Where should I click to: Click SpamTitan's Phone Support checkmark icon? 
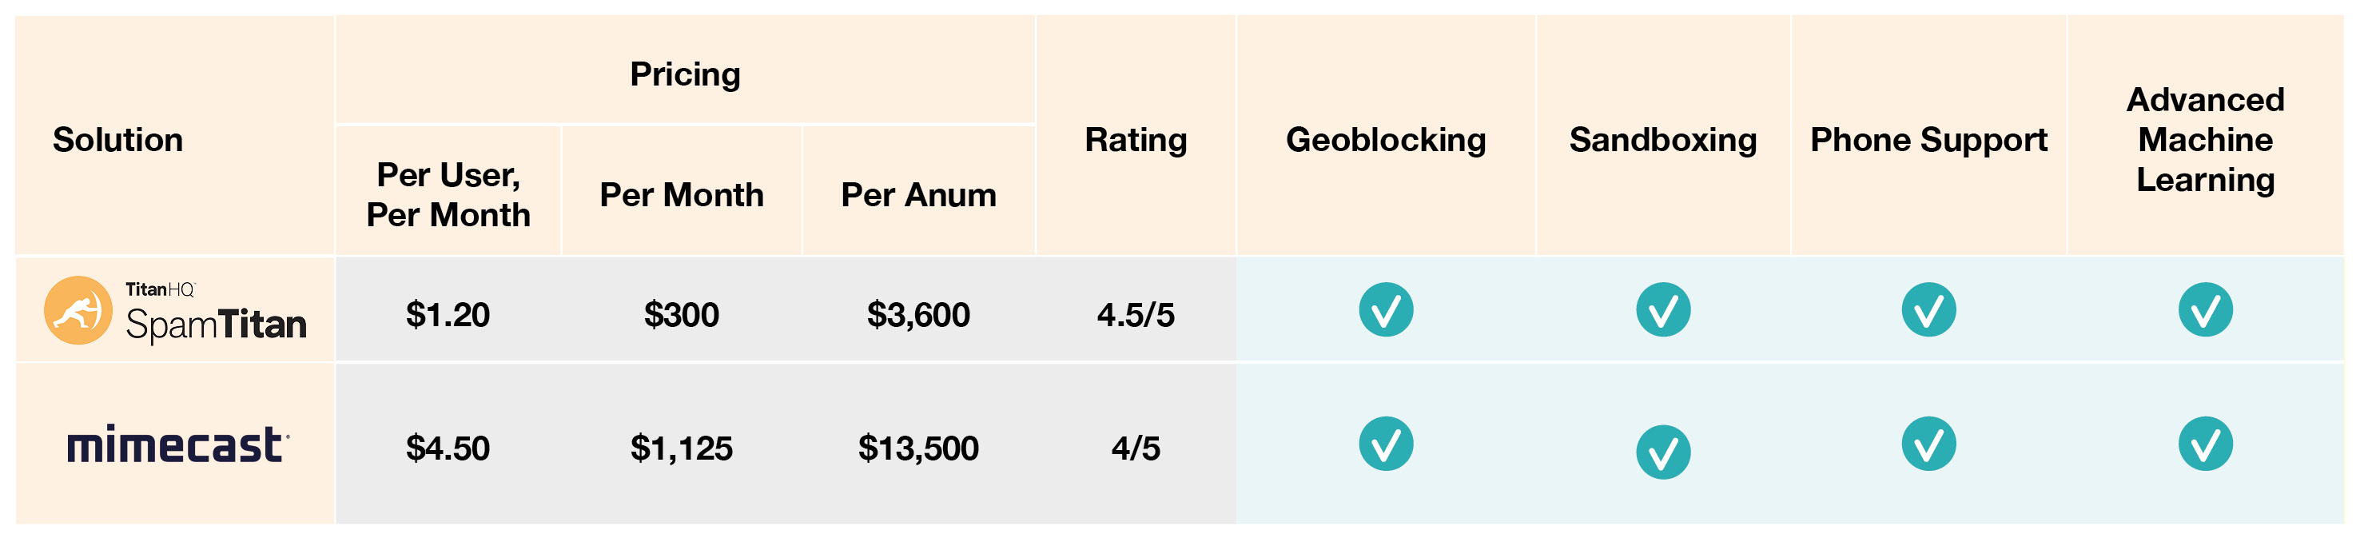click(x=1928, y=310)
